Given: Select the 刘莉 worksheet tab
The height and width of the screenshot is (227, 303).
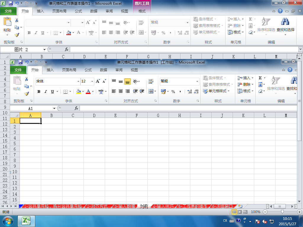Looking at the screenshot, I should (144, 206).
